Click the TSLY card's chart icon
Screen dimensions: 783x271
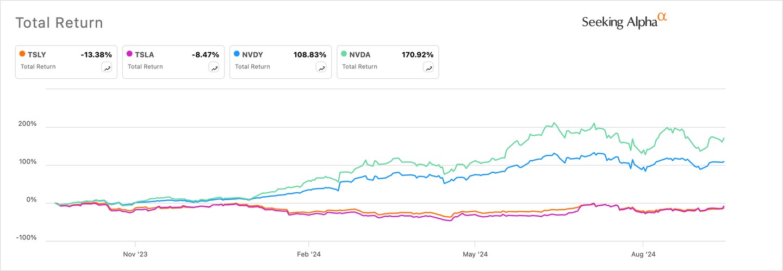[x=107, y=68]
